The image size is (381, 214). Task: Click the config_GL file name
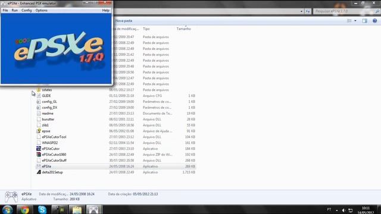(49, 102)
